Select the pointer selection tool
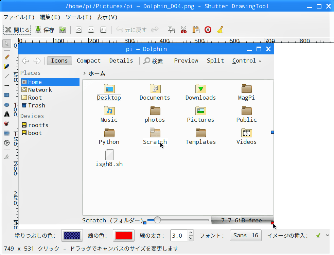Screen dimensions: 334x255 (x=7, y=44)
